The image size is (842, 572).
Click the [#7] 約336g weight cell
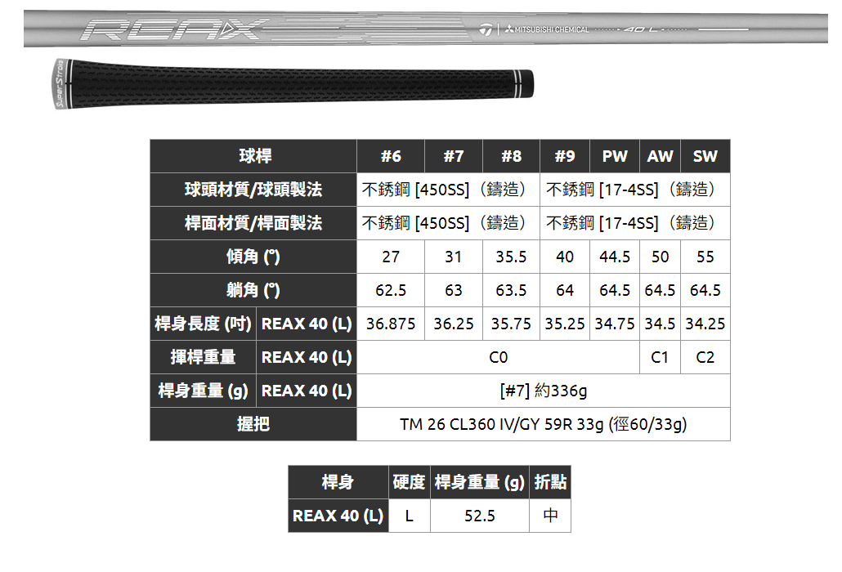(543, 391)
